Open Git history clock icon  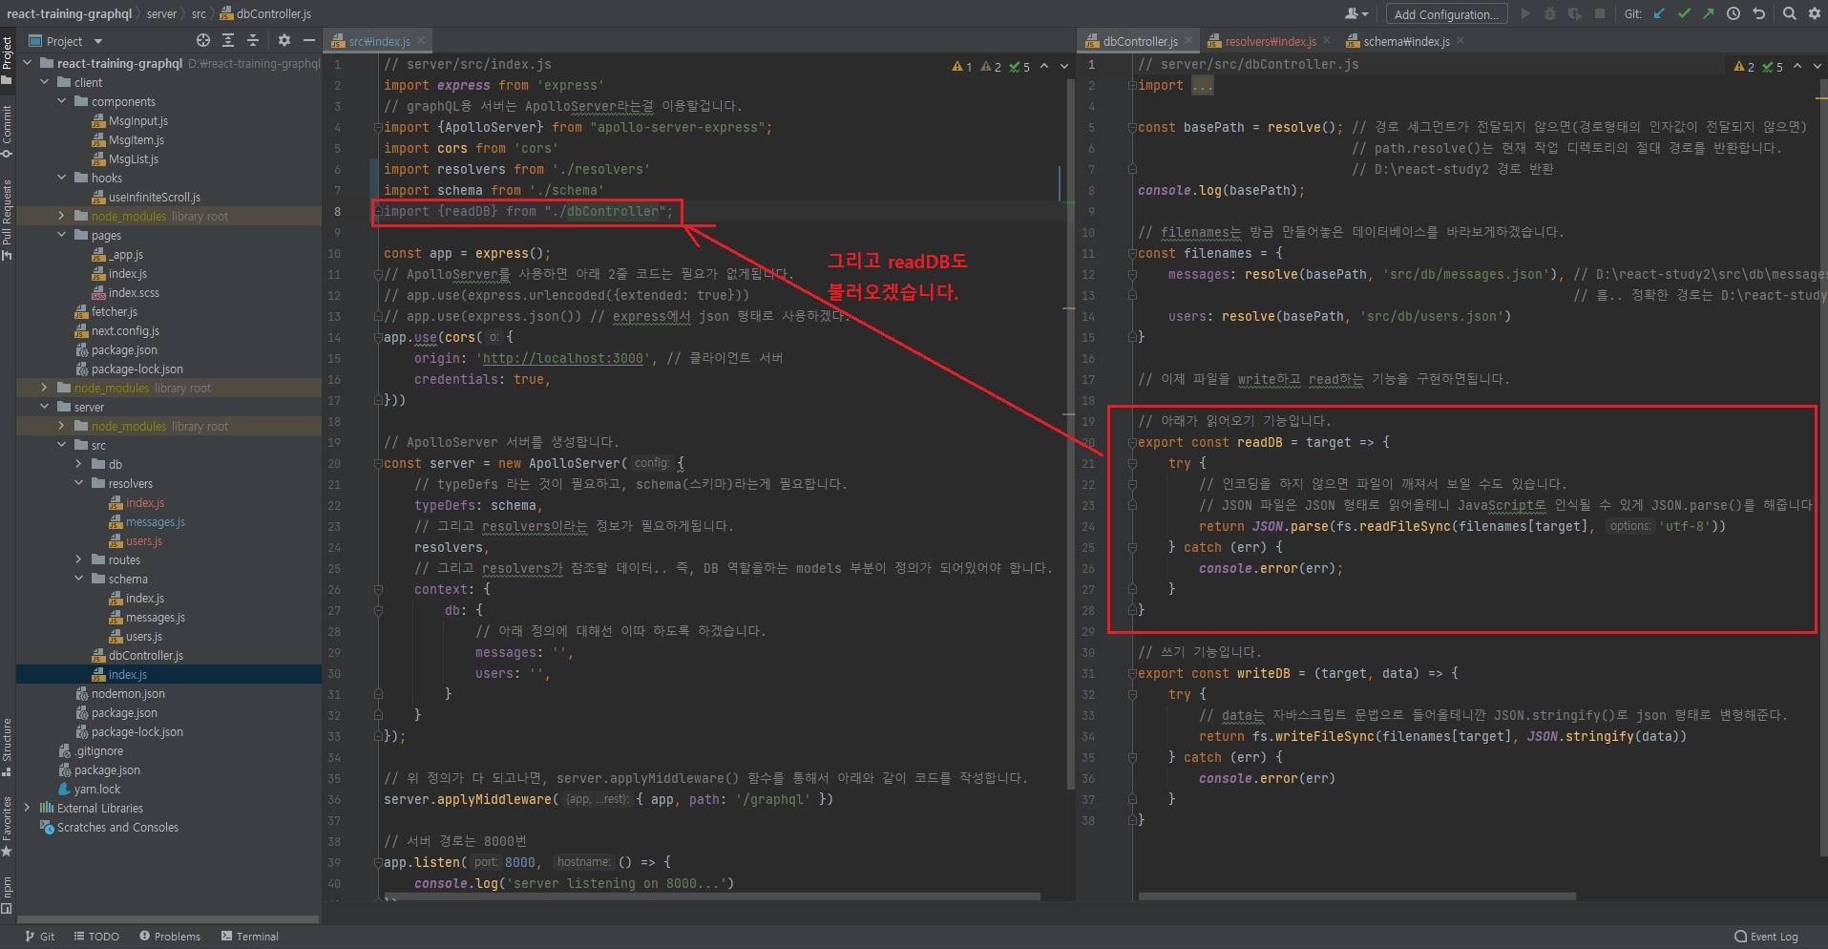tap(1733, 13)
